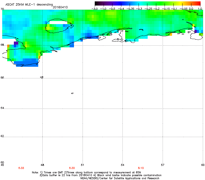Pick the red end of the colorbar

pos(198,4)
